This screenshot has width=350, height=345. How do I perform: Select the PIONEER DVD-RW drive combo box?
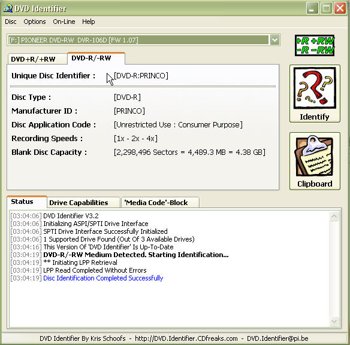[143, 40]
